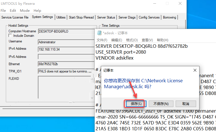The height and width of the screenshot is (132, 216).
Task: Click the 'USE_SERVER port=2080' line
Action: coord(121,52)
